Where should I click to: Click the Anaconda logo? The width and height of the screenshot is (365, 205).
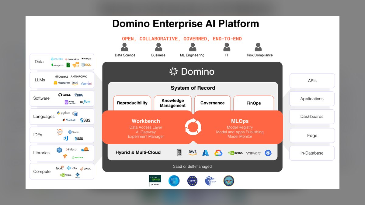tap(78, 157)
